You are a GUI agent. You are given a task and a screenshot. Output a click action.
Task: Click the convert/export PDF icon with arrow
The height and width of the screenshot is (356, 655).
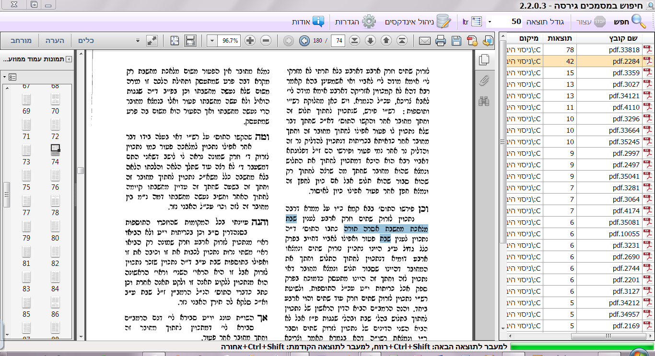click(488, 41)
